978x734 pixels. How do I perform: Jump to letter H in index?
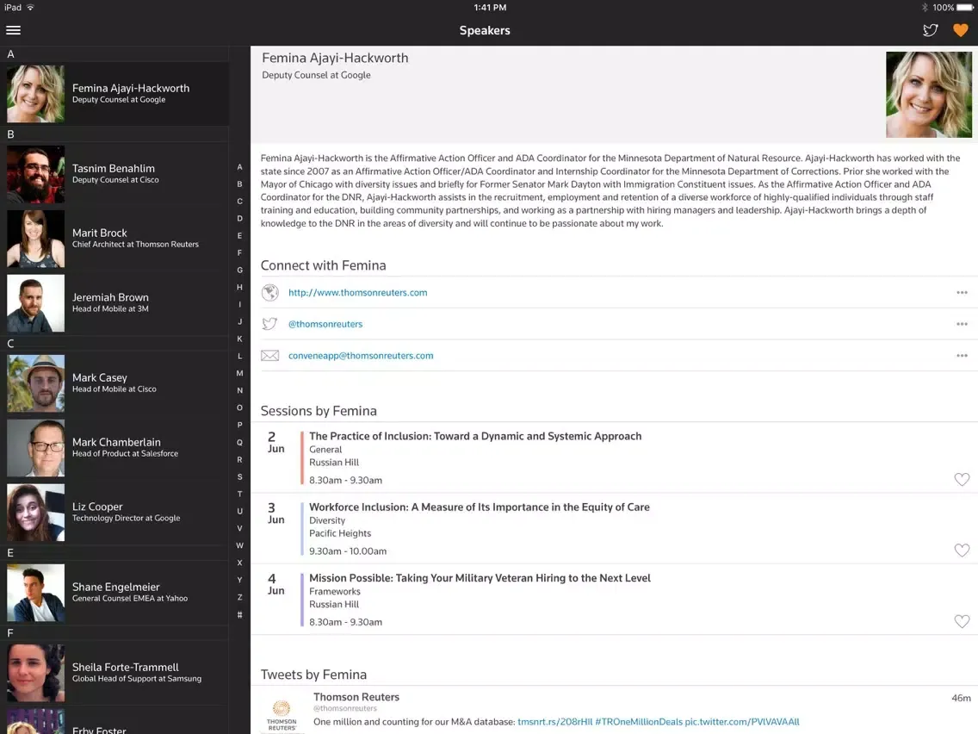(239, 287)
